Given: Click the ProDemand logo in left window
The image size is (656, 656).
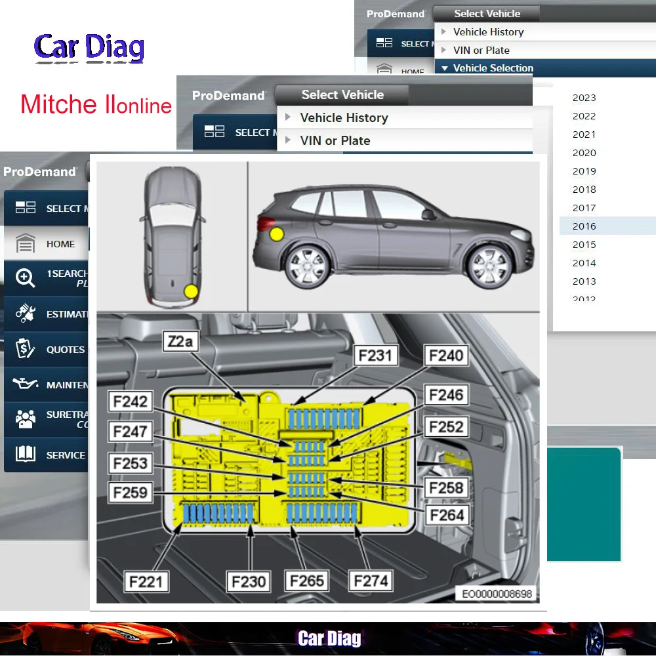Looking at the screenshot, I should pos(40,171).
